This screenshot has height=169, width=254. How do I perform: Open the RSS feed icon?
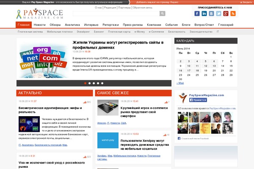pos(233,14)
